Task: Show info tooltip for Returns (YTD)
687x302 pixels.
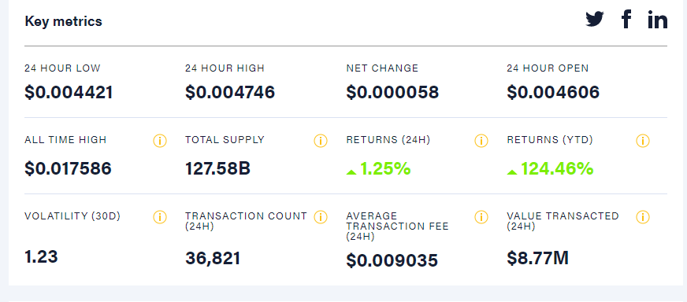Action: [642, 141]
